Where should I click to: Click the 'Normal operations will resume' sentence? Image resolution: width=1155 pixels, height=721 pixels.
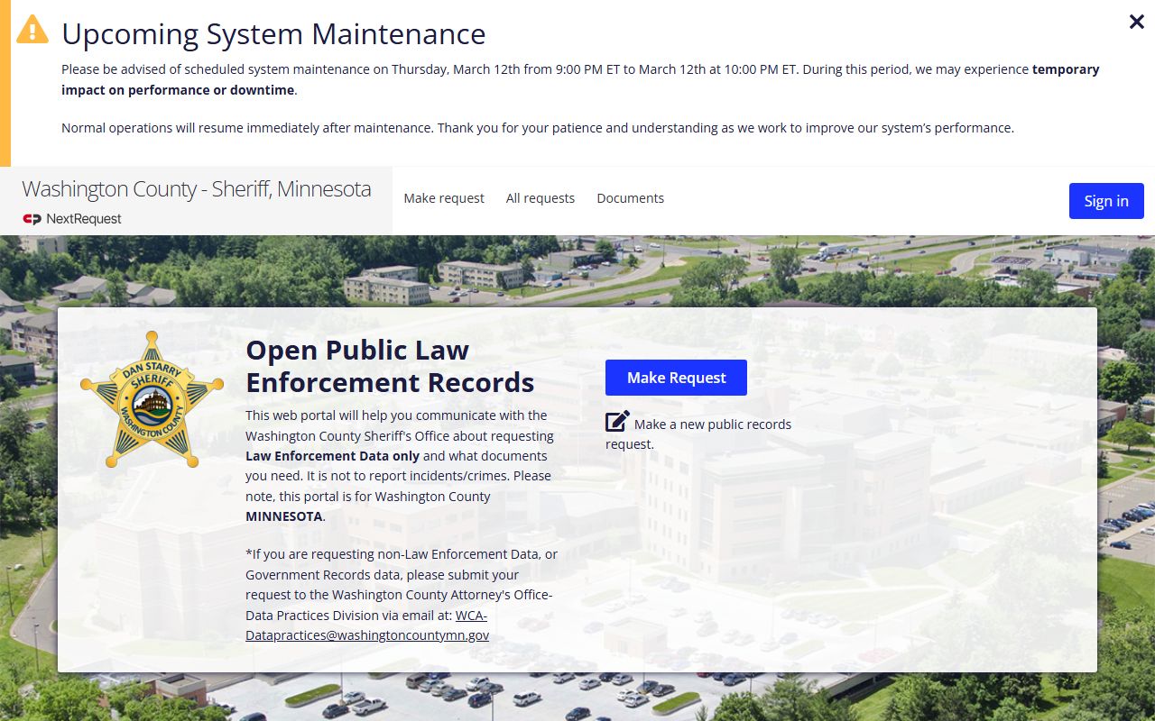[x=538, y=128]
